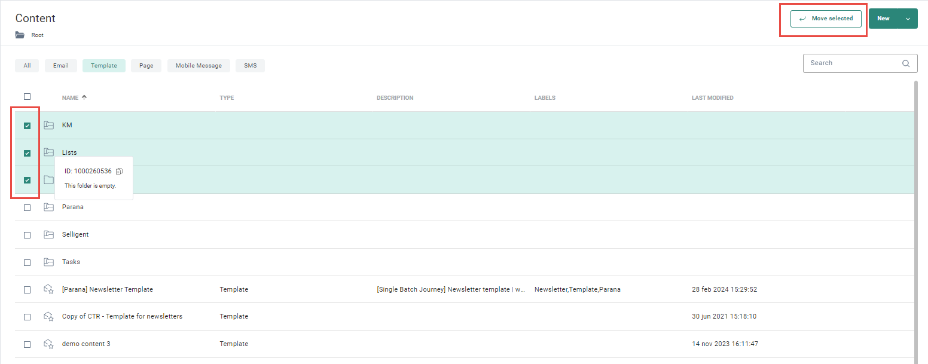Focus the Search input field
928x364 pixels.
[x=852, y=63]
